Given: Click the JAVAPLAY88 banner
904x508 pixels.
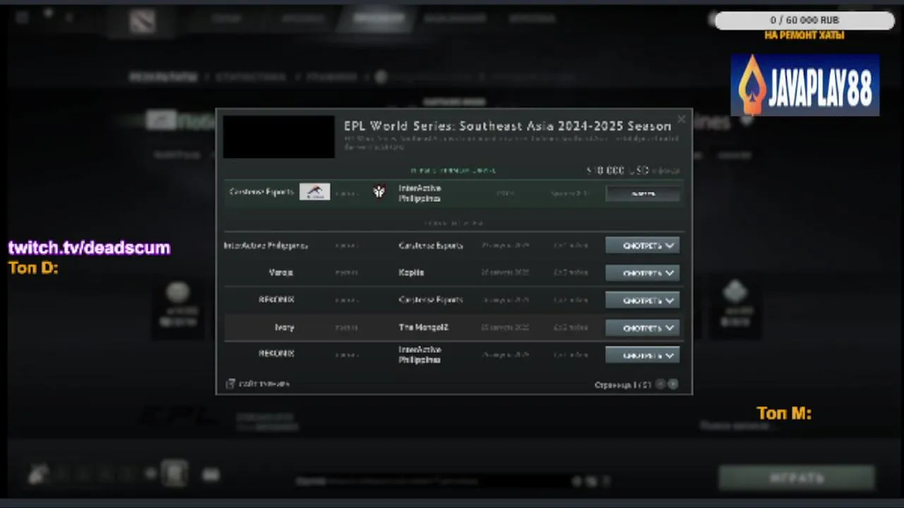Looking at the screenshot, I should (805, 85).
